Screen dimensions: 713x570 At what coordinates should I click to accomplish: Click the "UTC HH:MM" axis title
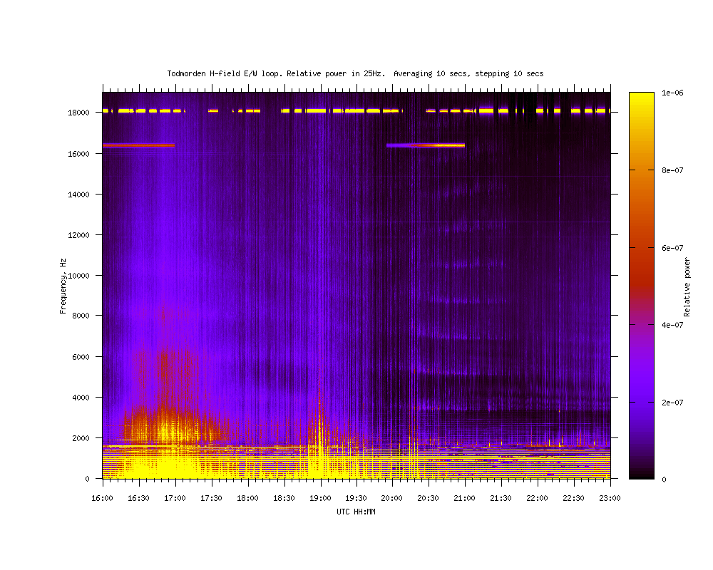click(x=356, y=512)
